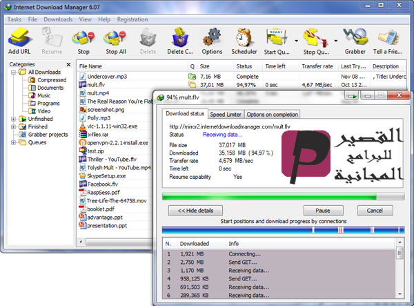The image size is (414, 306).
Task: Click the openvpn-2.2.1-install.exe file icon
Action: point(83,143)
